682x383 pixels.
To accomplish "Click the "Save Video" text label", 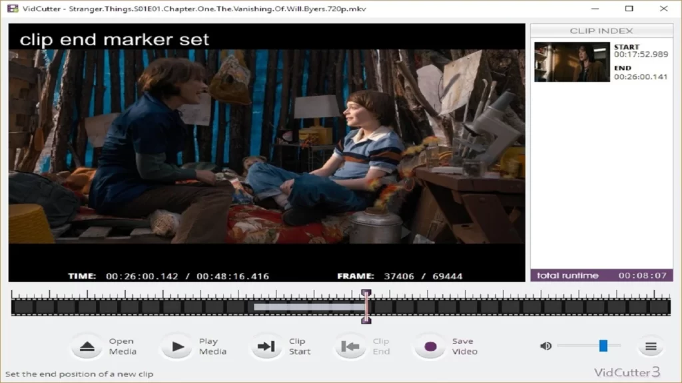I will tap(464, 346).
